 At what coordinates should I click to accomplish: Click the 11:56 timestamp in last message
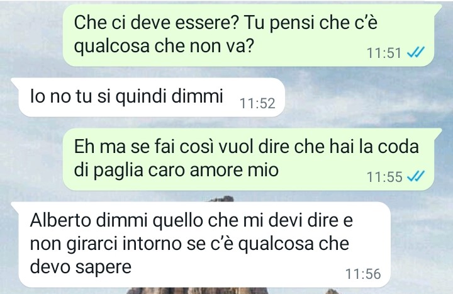[x=363, y=274]
